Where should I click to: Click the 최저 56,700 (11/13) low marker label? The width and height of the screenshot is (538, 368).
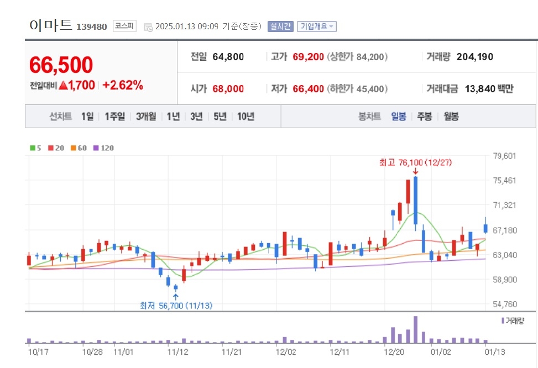tap(176, 306)
